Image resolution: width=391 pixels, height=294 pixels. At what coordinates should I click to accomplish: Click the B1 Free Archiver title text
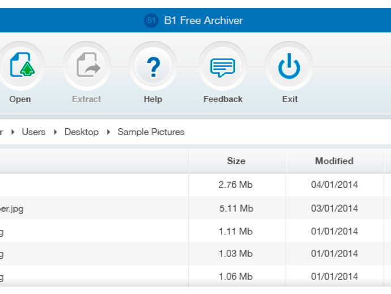203,20
